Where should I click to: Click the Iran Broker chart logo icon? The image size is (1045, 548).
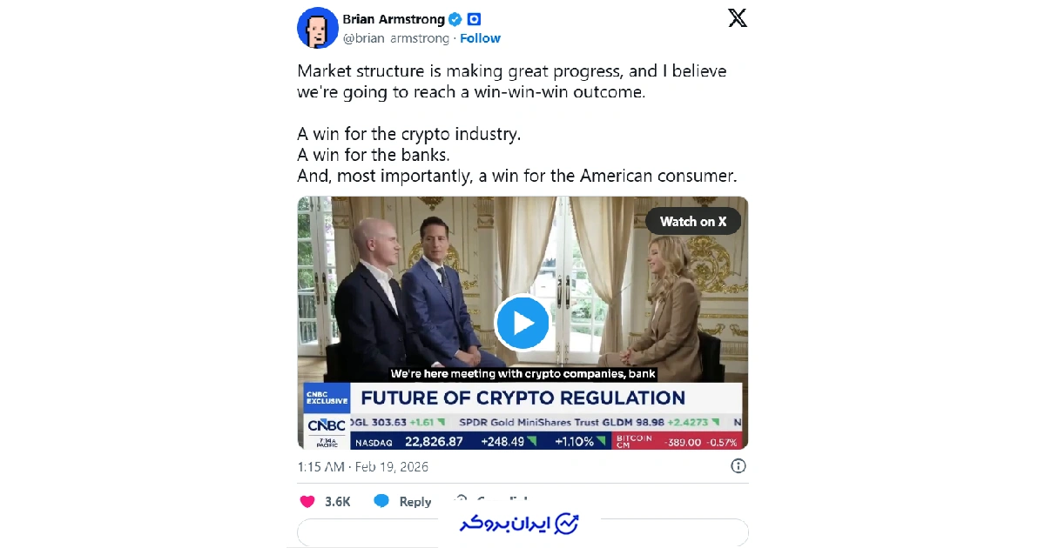tap(567, 524)
